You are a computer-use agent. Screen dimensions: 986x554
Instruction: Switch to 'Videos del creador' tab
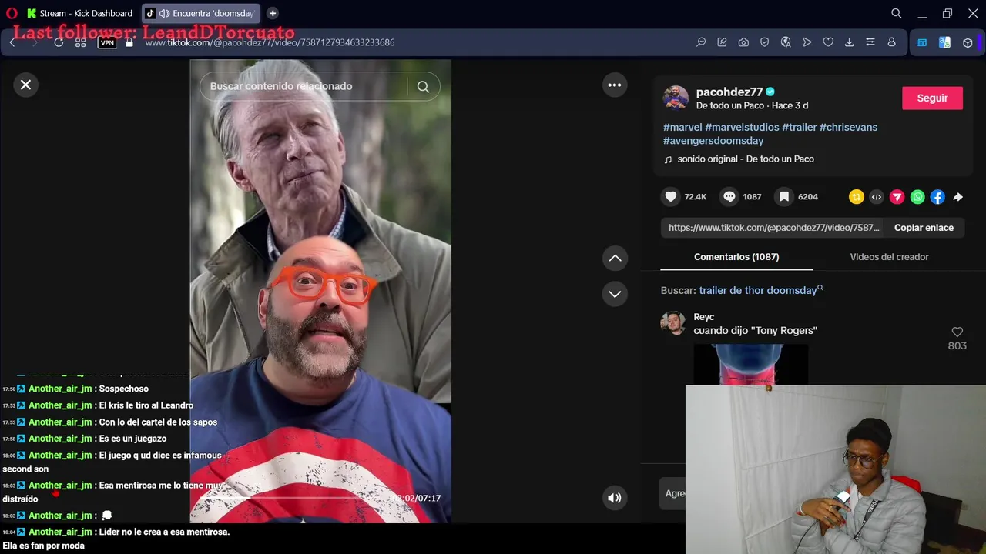pos(889,257)
